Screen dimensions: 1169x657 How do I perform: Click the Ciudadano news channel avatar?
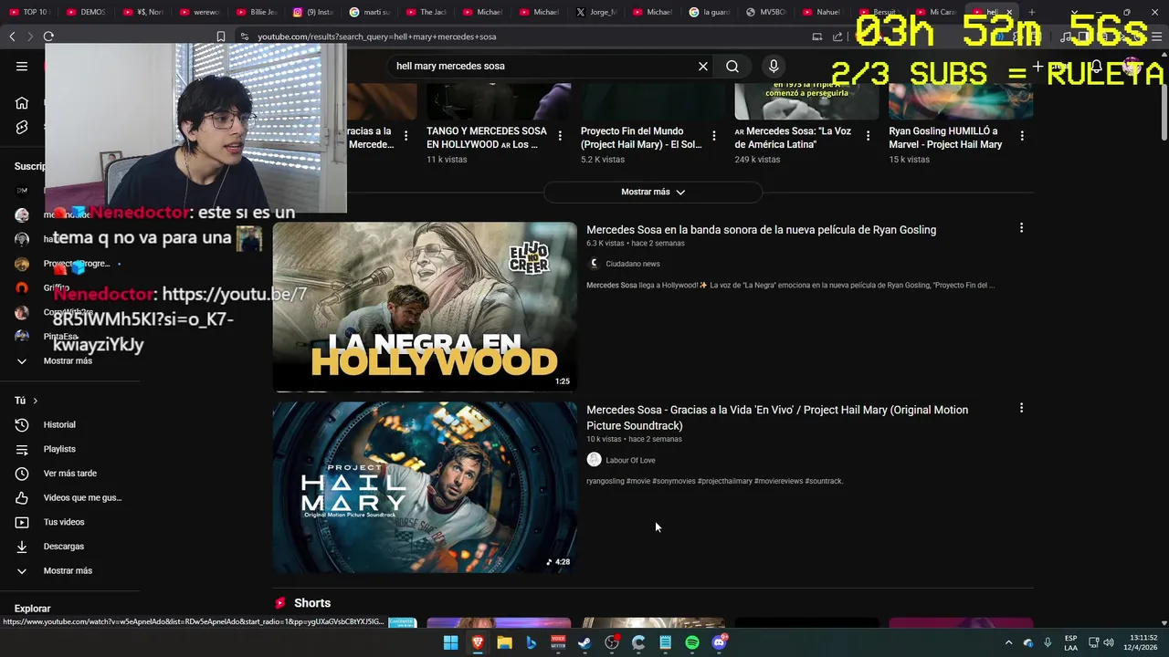594,264
